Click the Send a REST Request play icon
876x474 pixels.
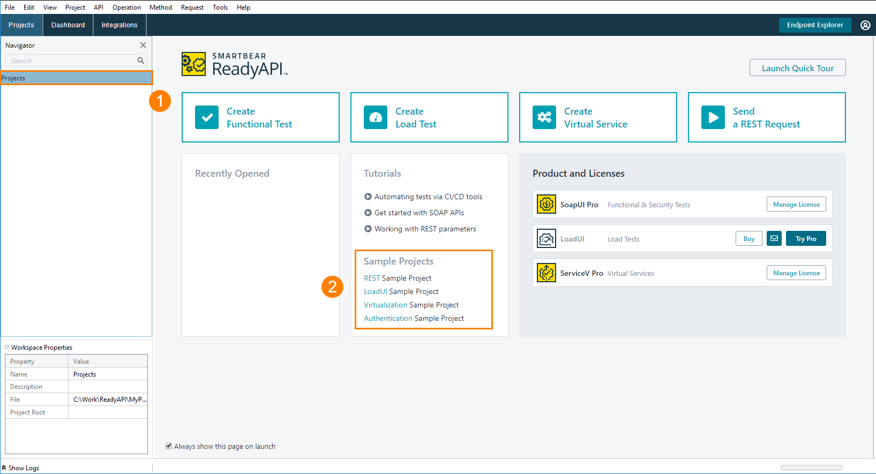pyautogui.click(x=713, y=117)
